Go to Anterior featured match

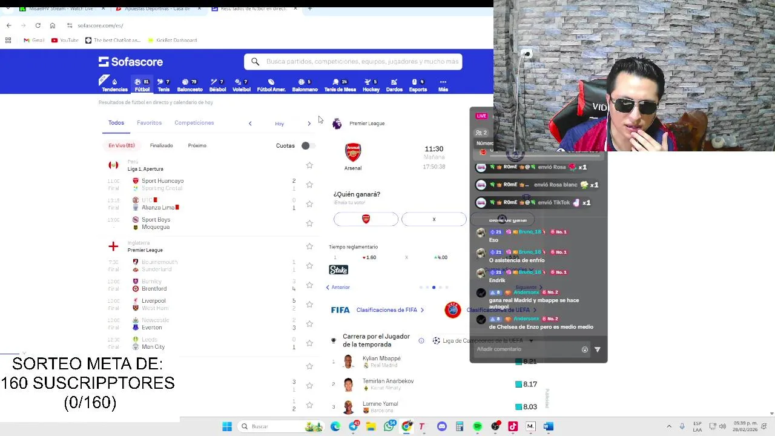pos(338,287)
